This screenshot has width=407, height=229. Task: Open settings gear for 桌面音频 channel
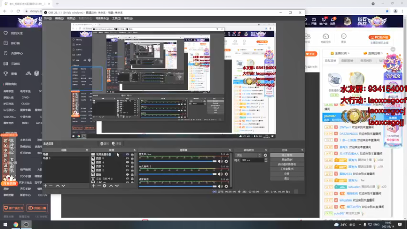point(226,186)
